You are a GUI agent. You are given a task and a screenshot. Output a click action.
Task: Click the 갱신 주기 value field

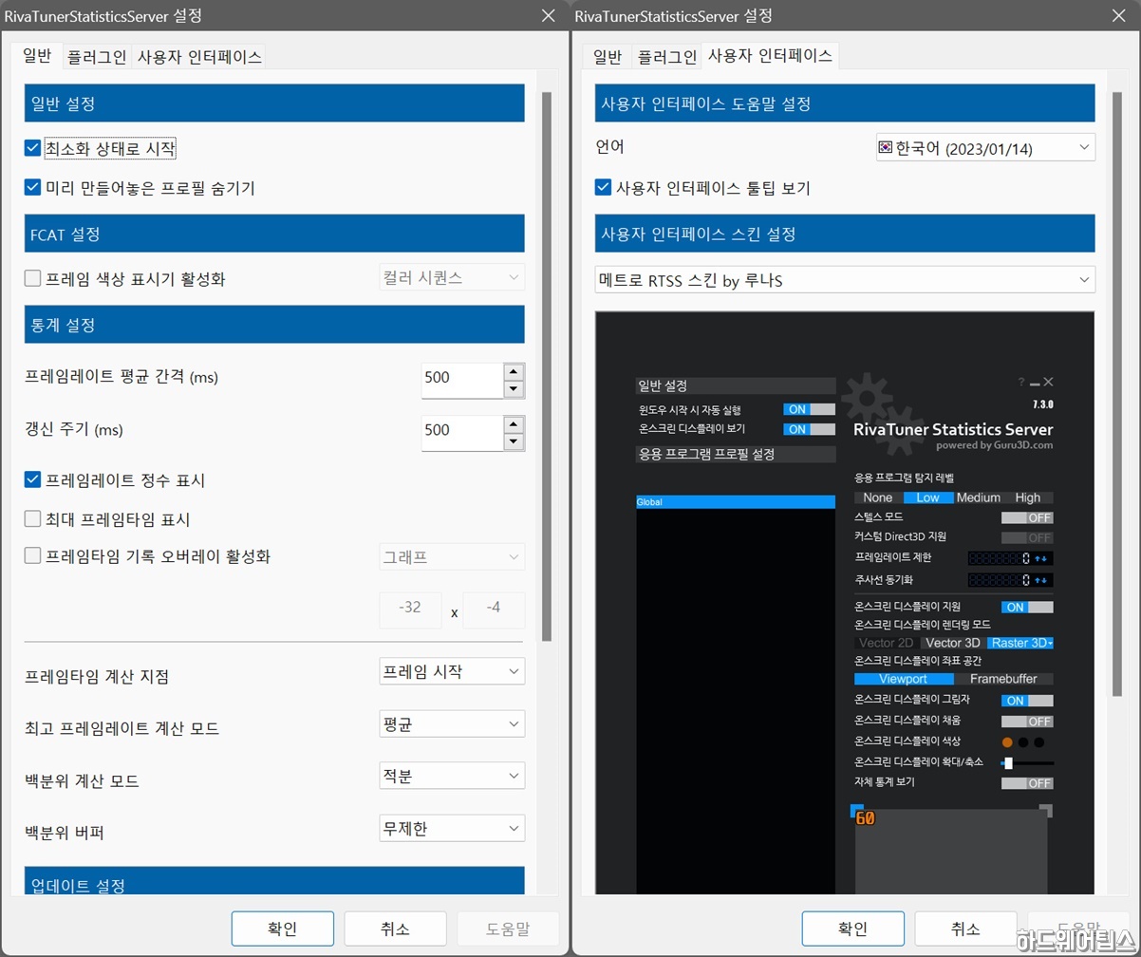462,432
